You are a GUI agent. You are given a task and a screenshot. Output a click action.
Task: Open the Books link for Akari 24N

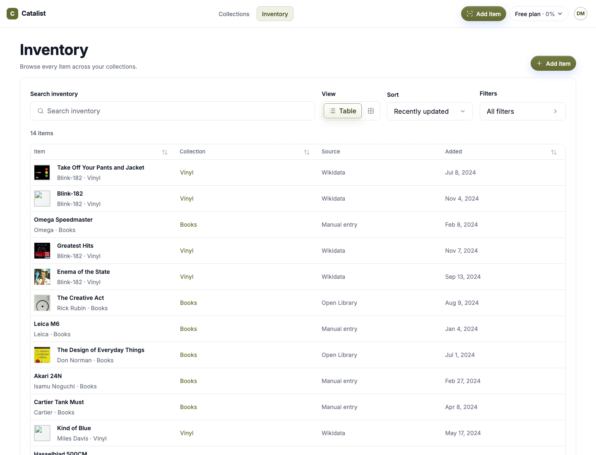pos(188,381)
